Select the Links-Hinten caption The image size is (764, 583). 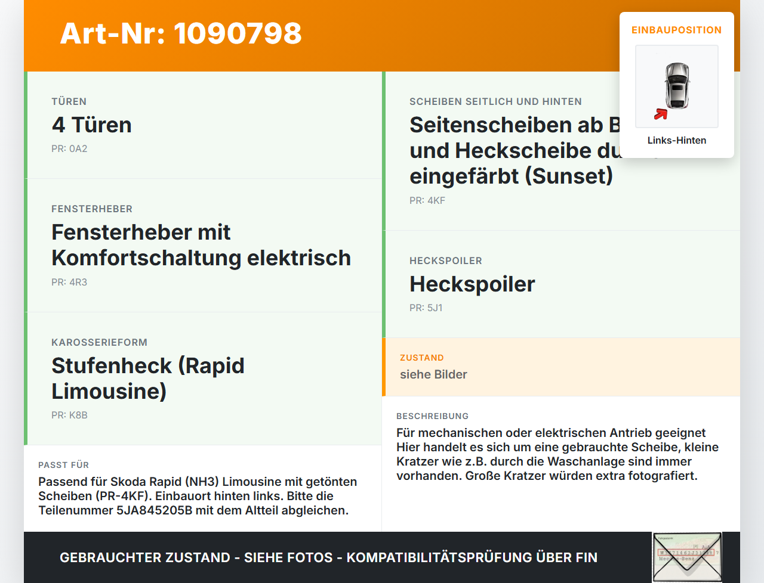coord(677,140)
